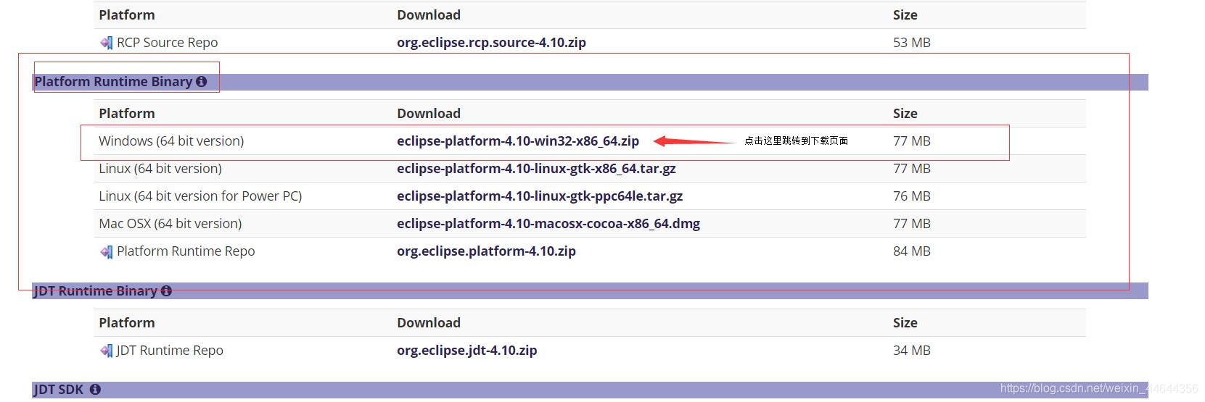Open the JDT SDK info icon
1205x402 pixels.
95,390
